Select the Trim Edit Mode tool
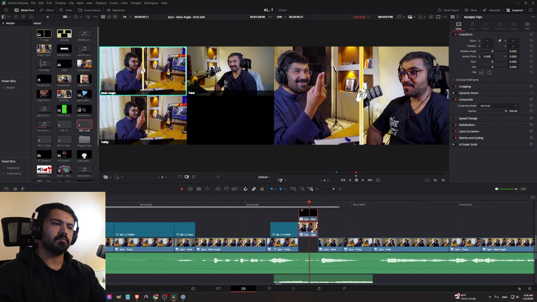This screenshot has height=302, width=537. (x=190, y=189)
